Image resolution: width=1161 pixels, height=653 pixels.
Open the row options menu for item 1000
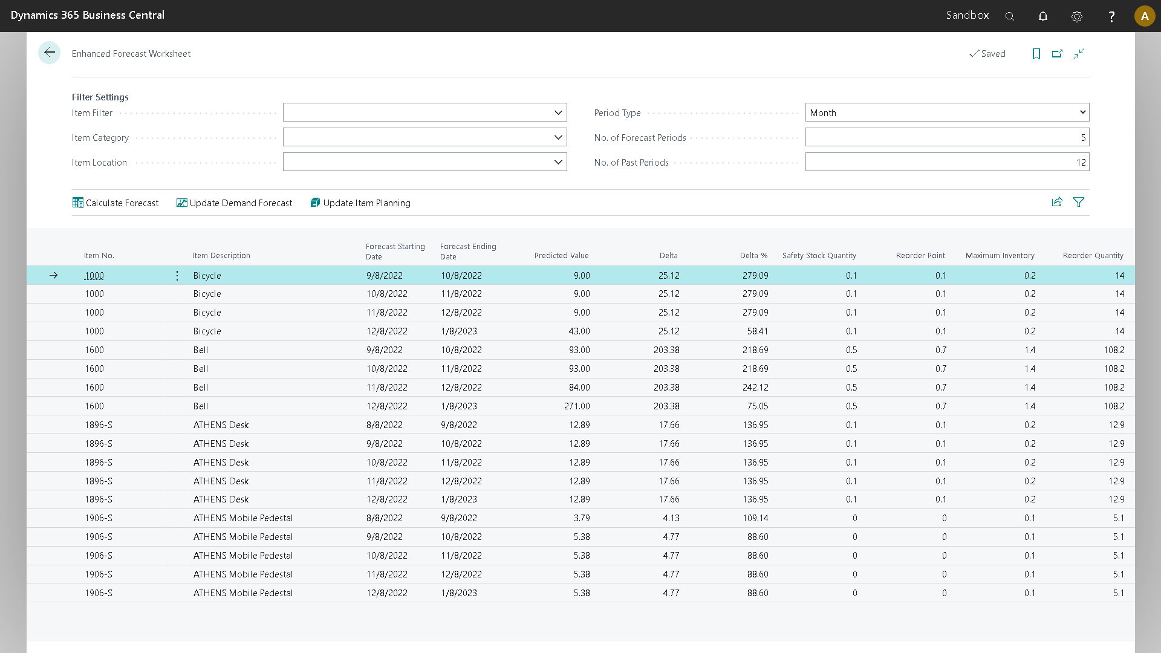(x=177, y=275)
